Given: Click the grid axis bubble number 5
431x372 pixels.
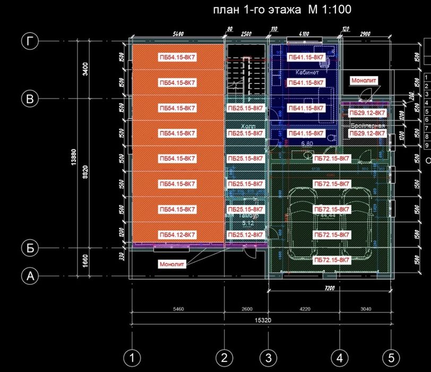Looking at the screenshot, I should click(x=391, y=358).
